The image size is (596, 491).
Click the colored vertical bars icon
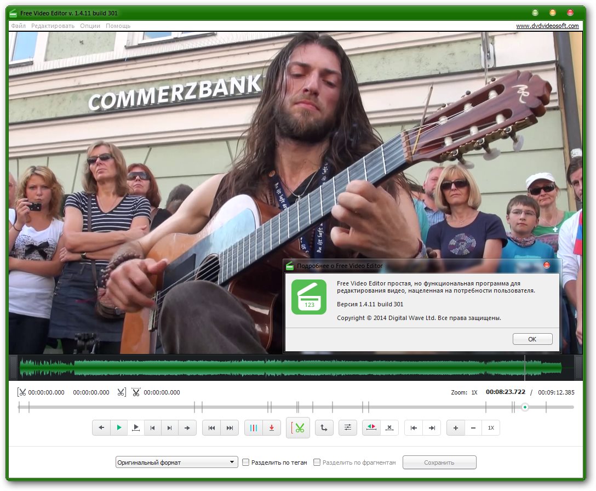click(254, 428)
